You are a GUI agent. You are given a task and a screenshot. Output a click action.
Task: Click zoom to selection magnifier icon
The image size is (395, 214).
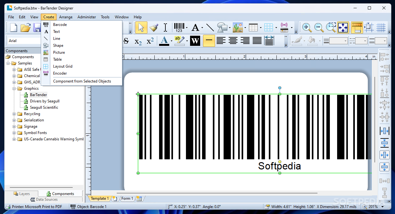point(331,28)
